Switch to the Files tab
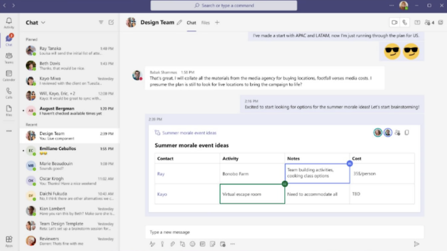The height and width of the screenshot is (251, 447). coord(206,23)
